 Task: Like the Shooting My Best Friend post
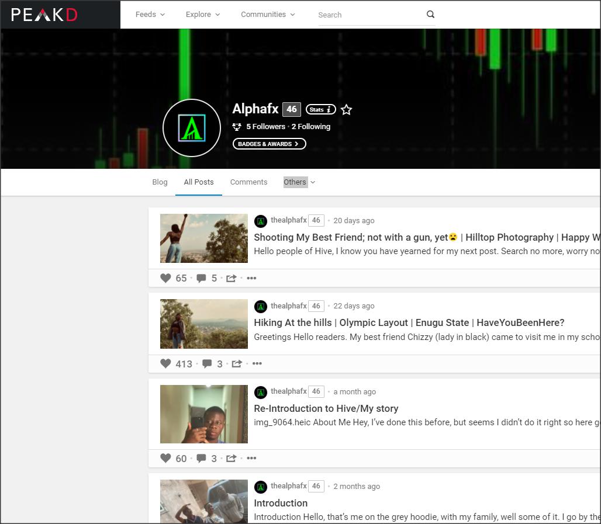pyautogui.click(x=165, y=278)
